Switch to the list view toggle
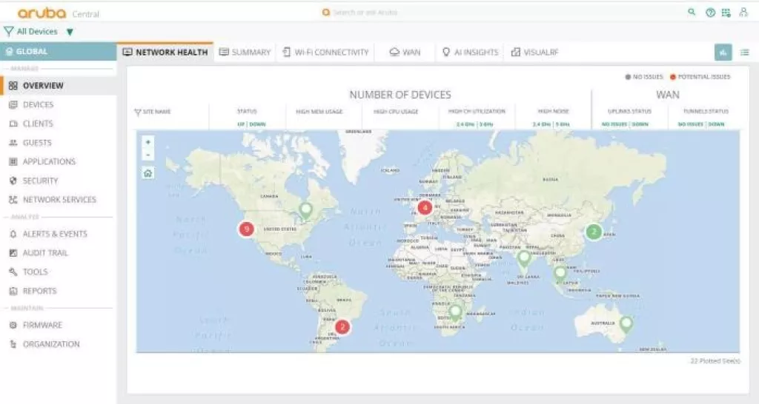 pyautogui.click(x=744, y=52)
